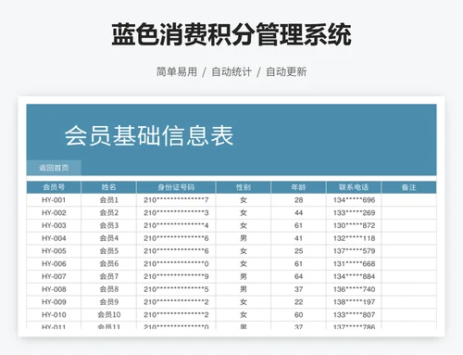Select the 备注 column header
Image resolution: width=463 pixels, height=355 pixels.
[409, 187]
